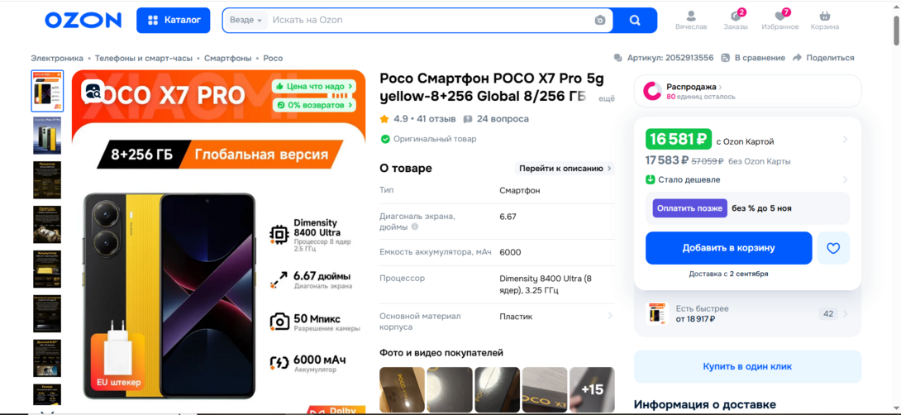Screen dimensions: 901x415
Task: Open the Везде search scope dropdown
Action: 246,21
